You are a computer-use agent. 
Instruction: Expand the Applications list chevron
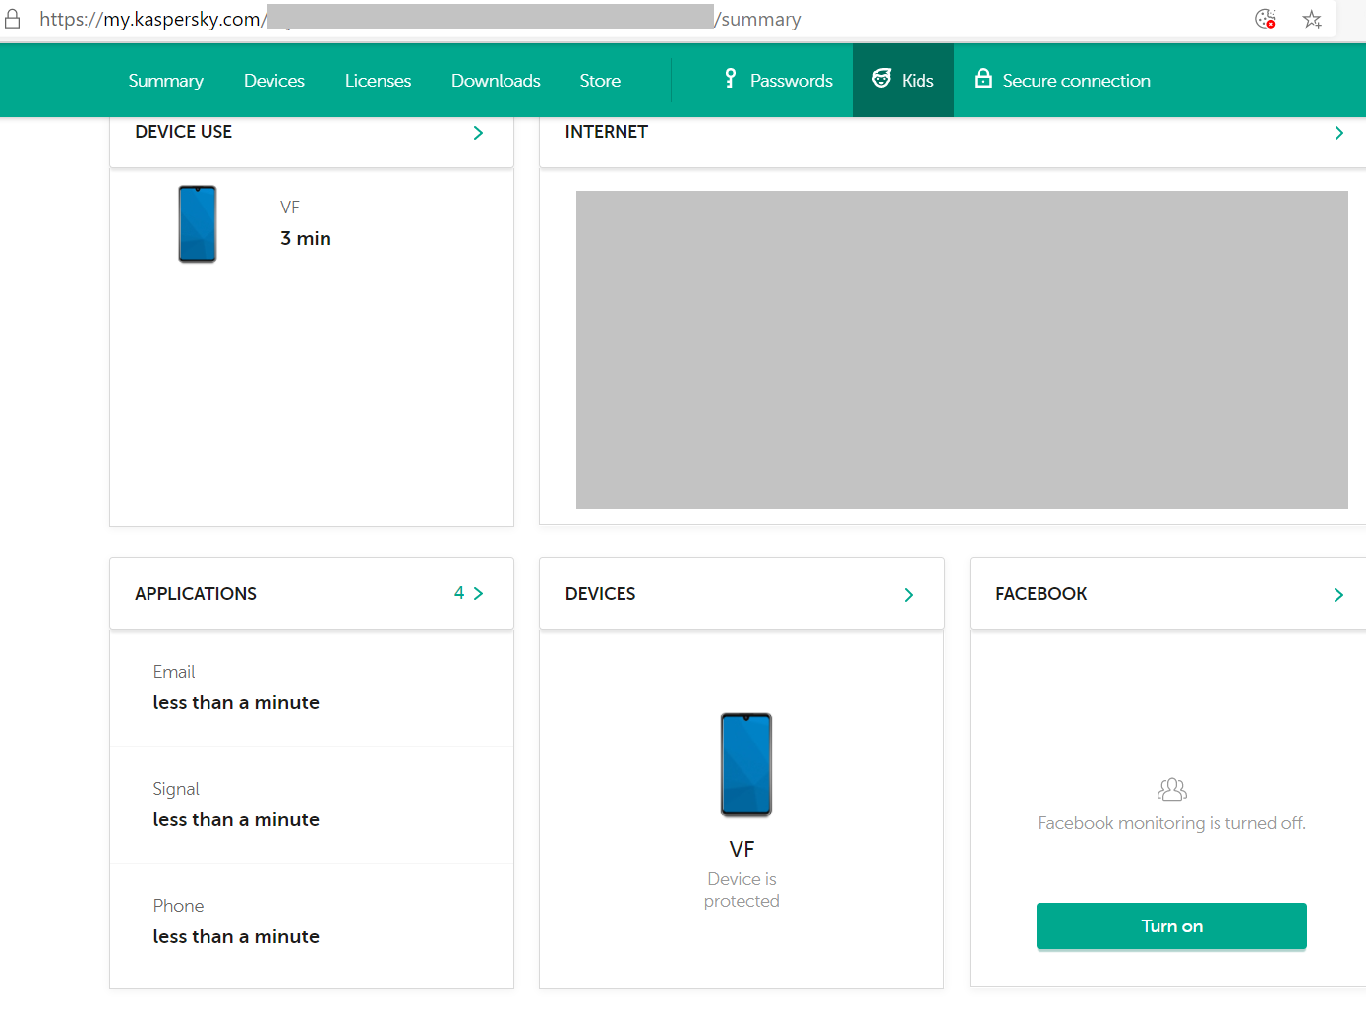(478, 593)
